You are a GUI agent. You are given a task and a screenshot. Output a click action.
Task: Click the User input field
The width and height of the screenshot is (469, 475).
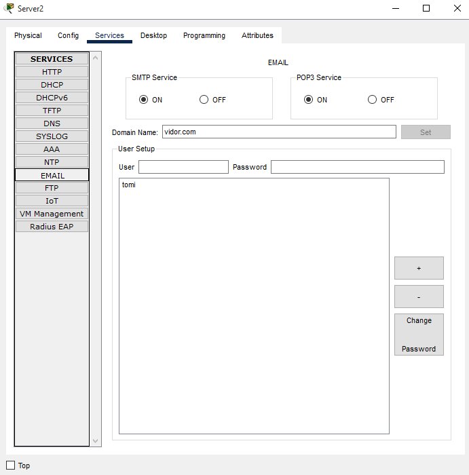point(183,167)
